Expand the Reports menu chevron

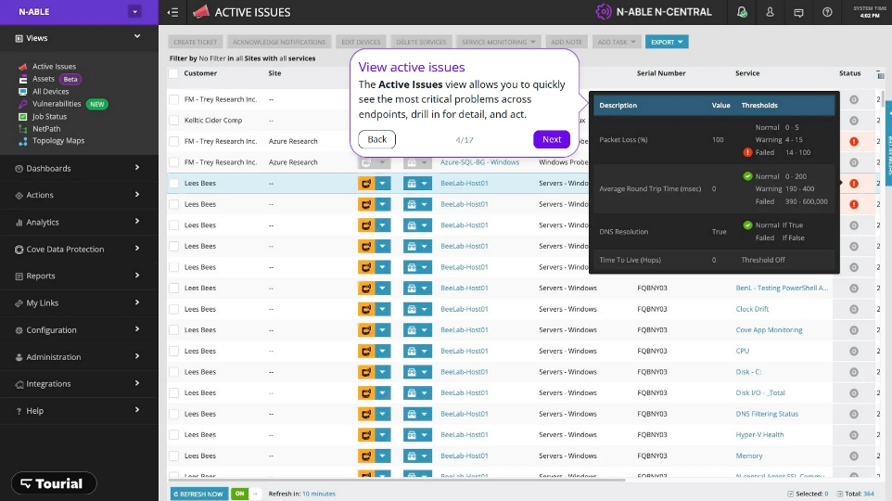tap(137, 275)
